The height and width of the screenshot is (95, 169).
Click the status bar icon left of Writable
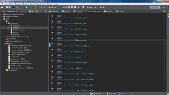click(x=92, y=93)
